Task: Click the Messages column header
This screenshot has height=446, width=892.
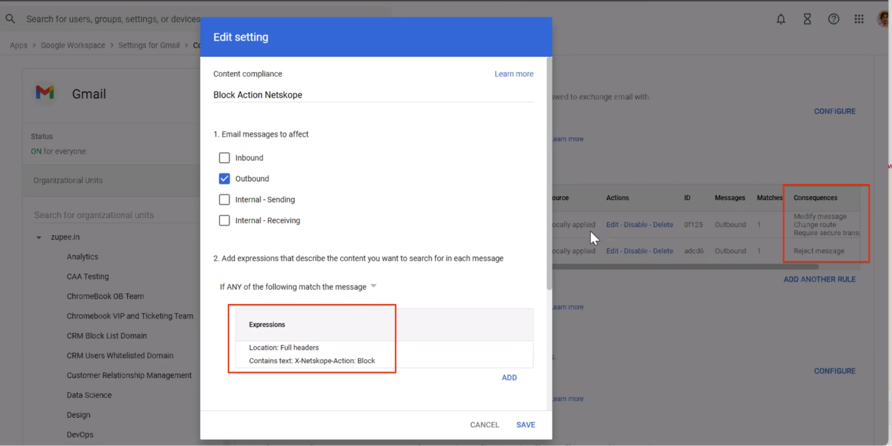Action: (x=730, y=198)
